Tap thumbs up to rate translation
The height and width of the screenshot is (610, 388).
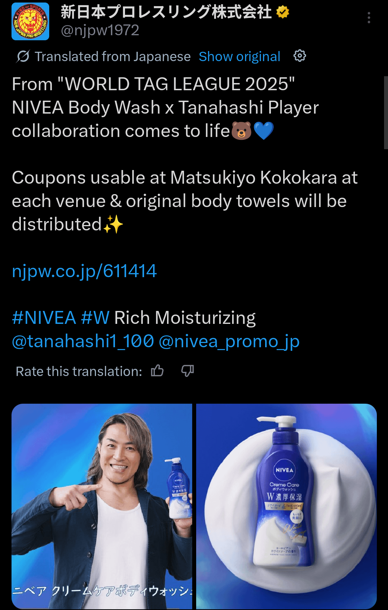pos(157,371)
